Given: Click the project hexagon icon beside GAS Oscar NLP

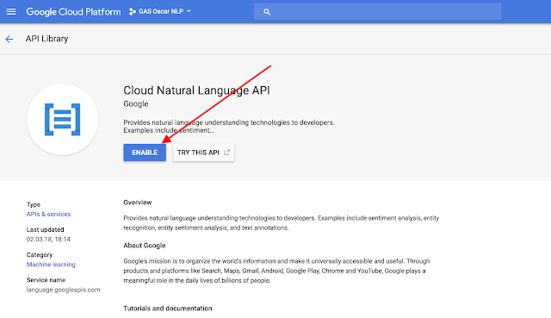Looking at the screenshot, I should 132,11.
